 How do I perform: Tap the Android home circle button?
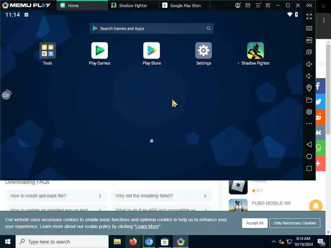click(309, 157)
